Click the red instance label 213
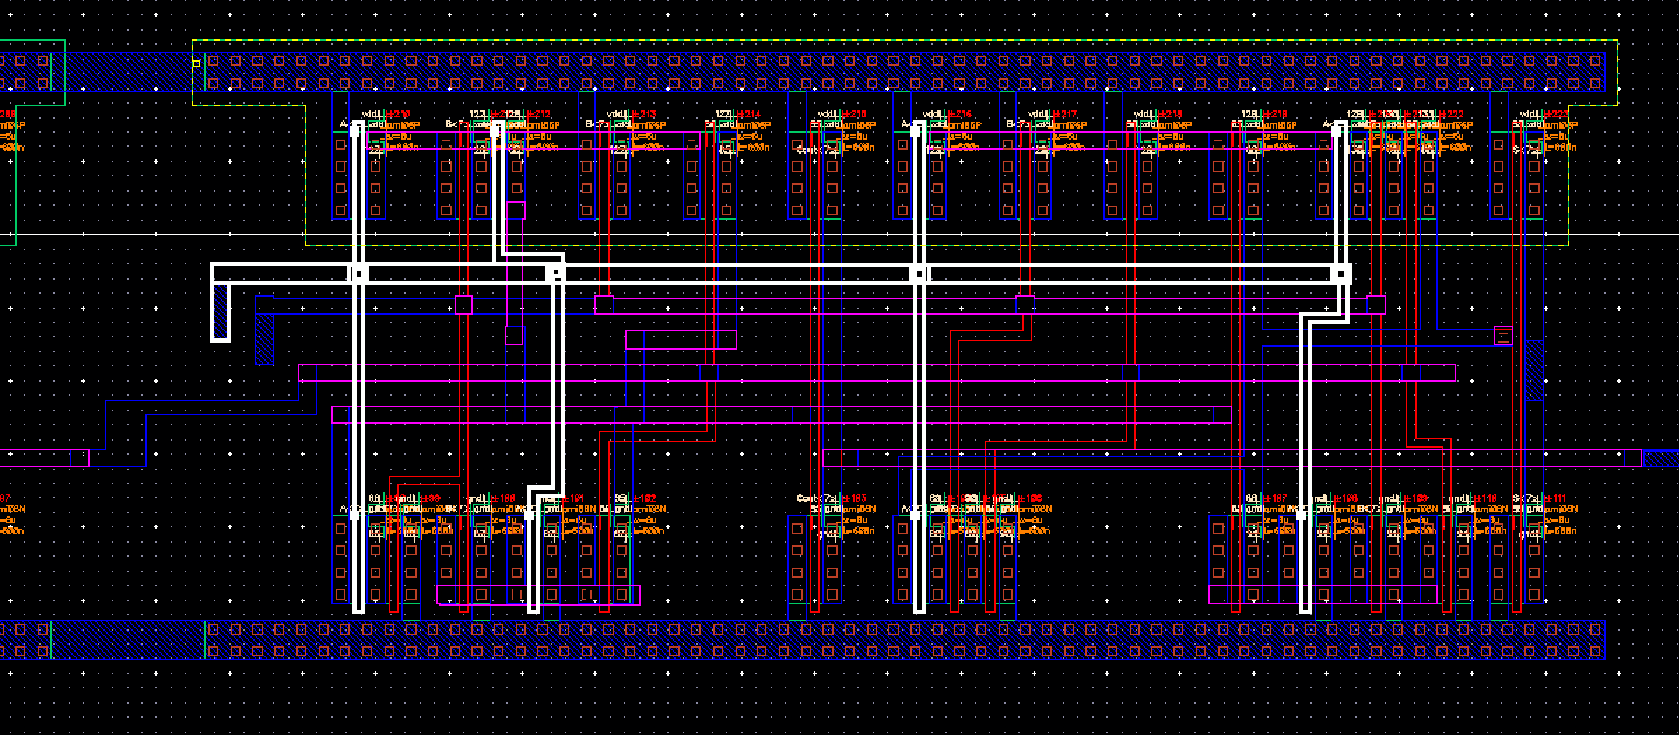Viewport: 1679px width, 735px height. point(643,115)
